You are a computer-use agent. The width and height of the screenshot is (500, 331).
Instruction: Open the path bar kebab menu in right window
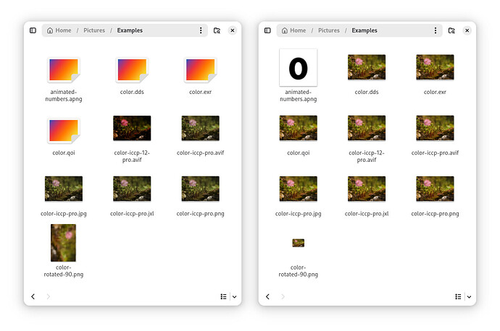[436, 30]
